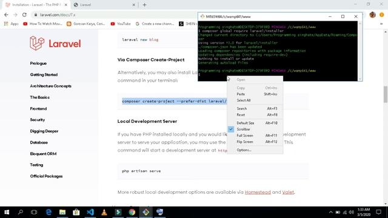Choose Default Size in the context menu
This screenshot has height=218, width=388.
[255, 123]
